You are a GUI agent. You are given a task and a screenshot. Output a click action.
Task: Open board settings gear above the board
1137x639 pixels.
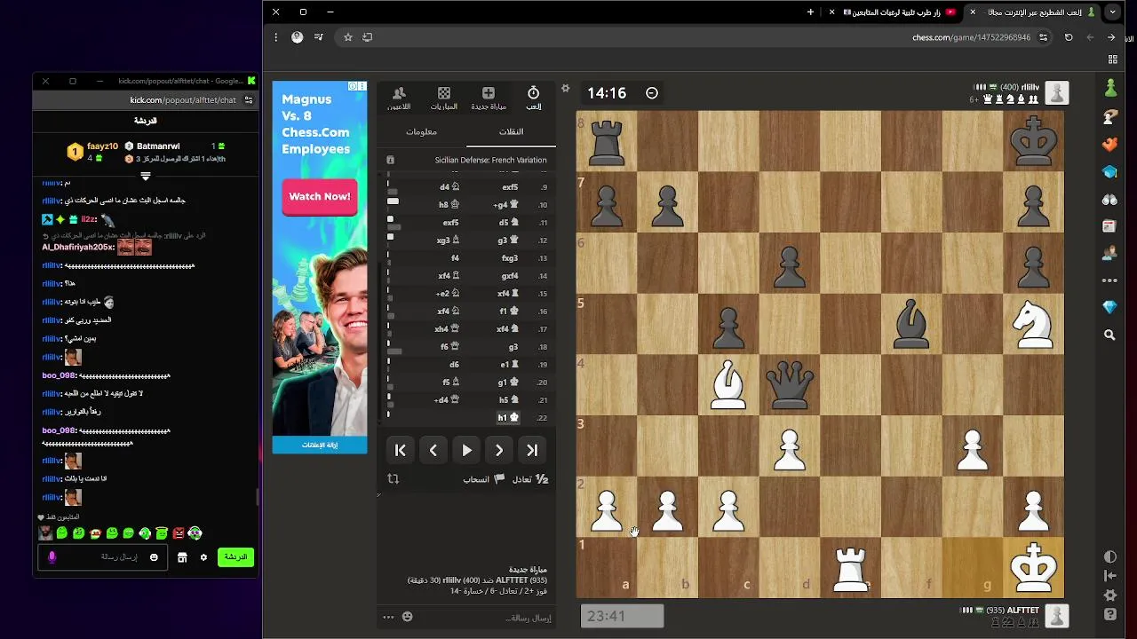(x=565, y=88)
